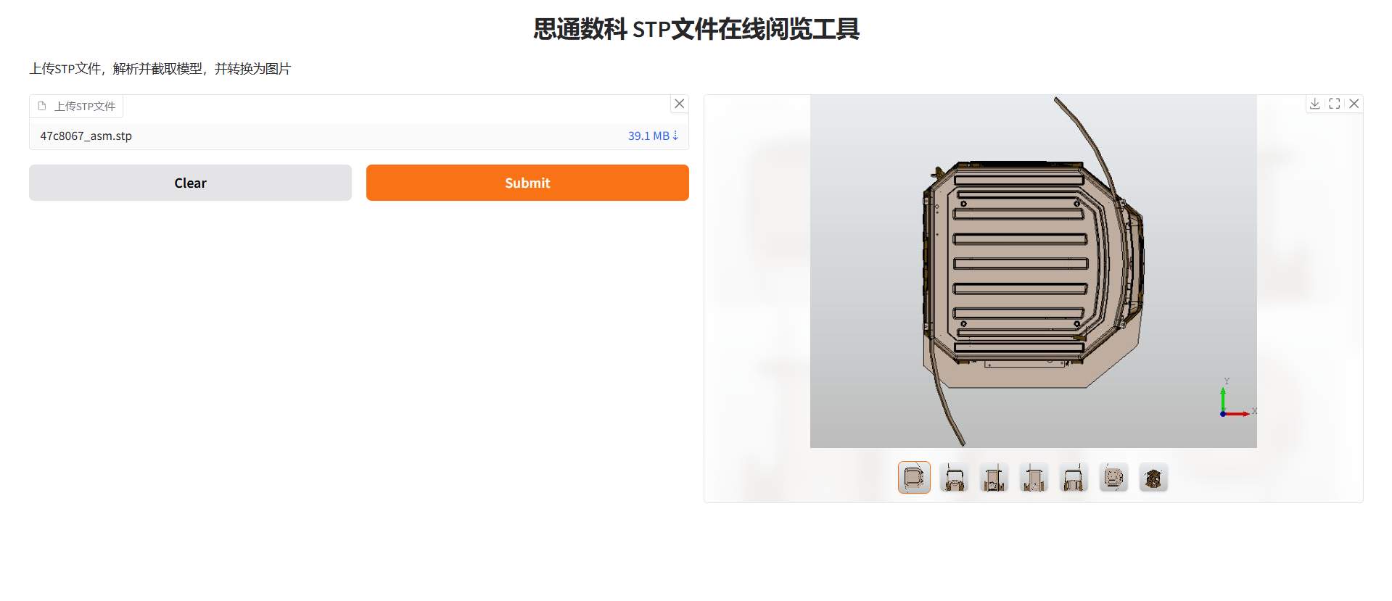Click the 47c8067_asm.stp file name
1392x601 pixels.
pyautogui.click(x=86, y=136)
